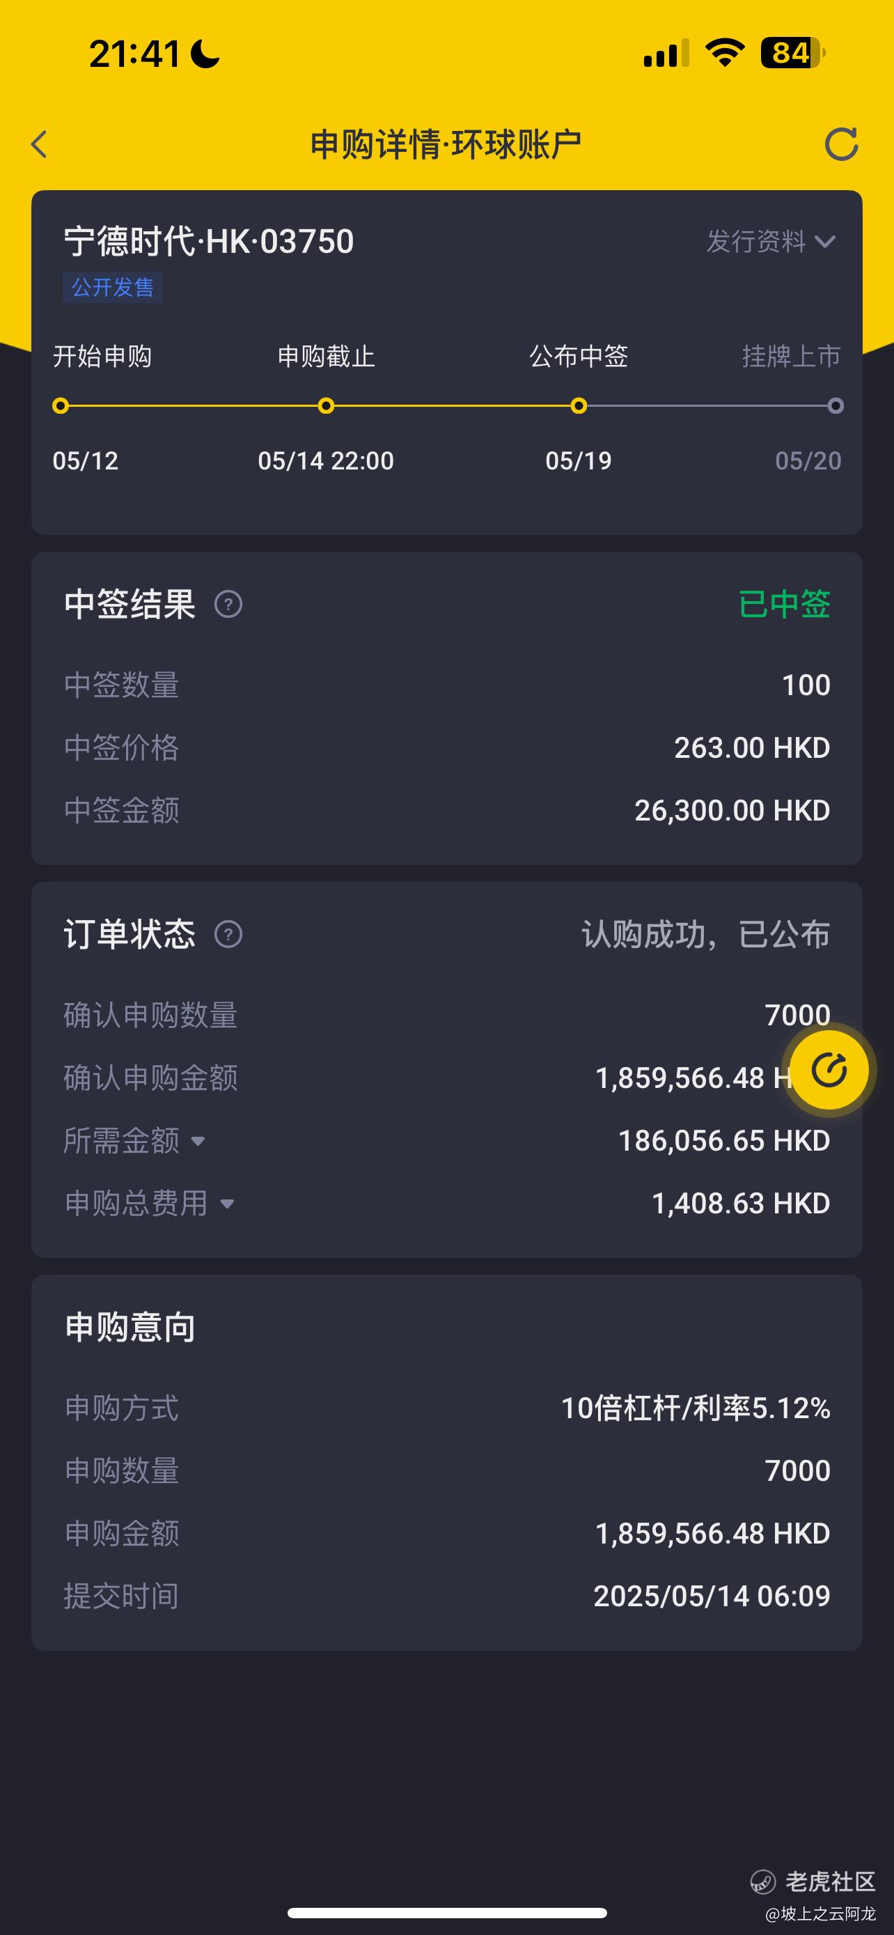The image size is (894, 1935).
Task: Expand the 所需金额 breakdown arrow
Action: 198,1141
